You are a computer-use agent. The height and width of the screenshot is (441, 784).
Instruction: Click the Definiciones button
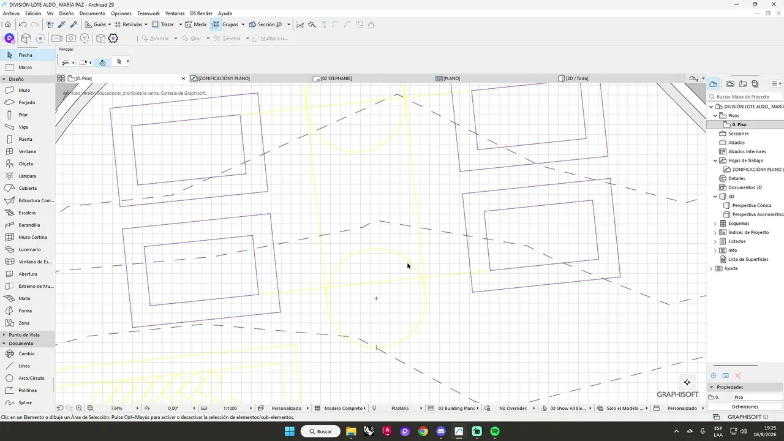click(745, 407)
